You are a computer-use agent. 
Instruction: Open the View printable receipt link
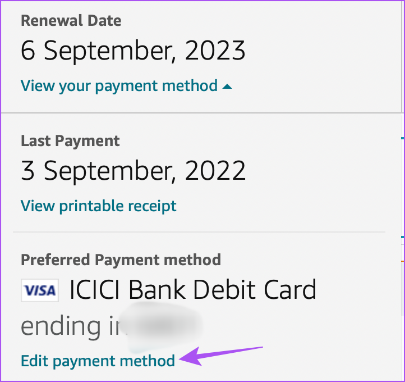click(98, 206)
